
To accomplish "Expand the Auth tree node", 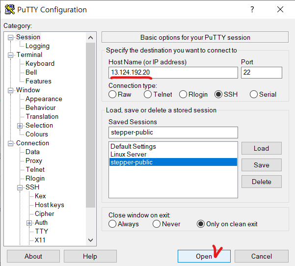I will (x=29, y=223).
